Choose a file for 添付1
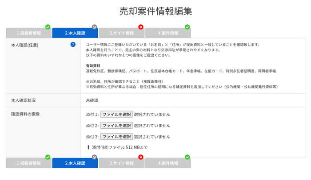 pos(116,115)
